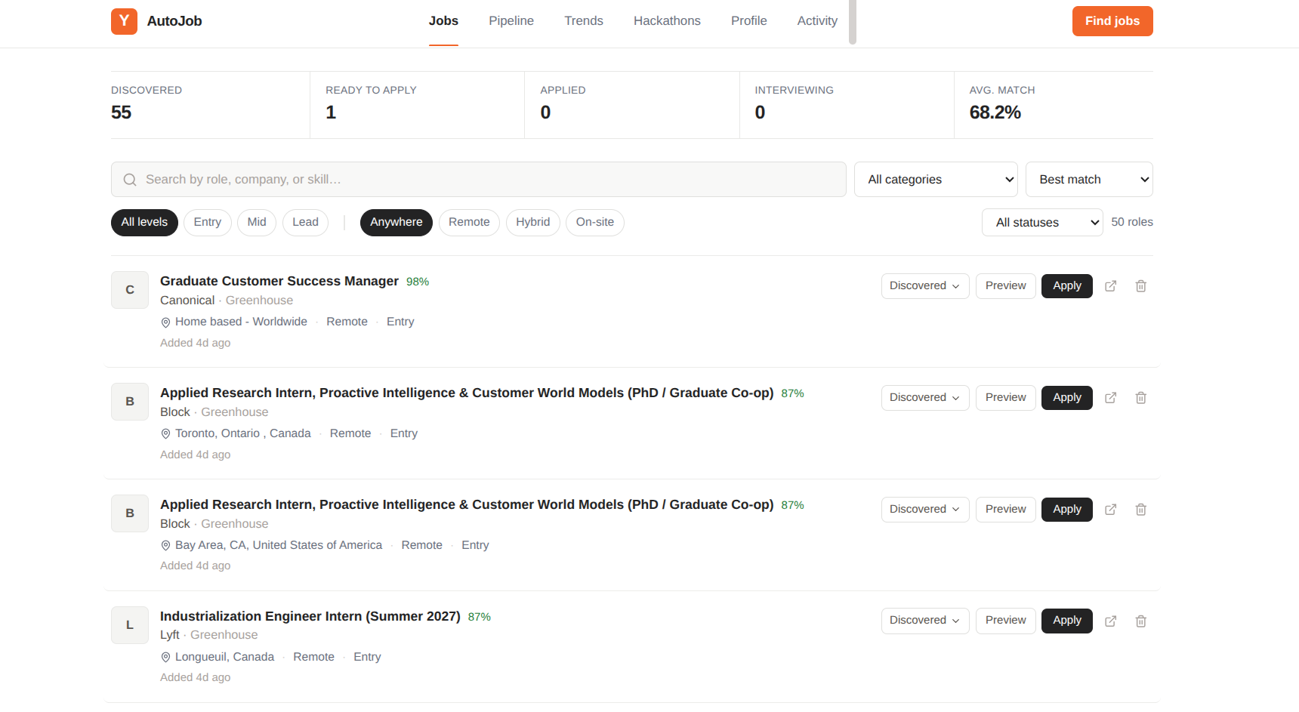The height and width of the screenshot is (712, 1299).
Task: Switch to the Pipeline tab
Action: coord(511,21)
